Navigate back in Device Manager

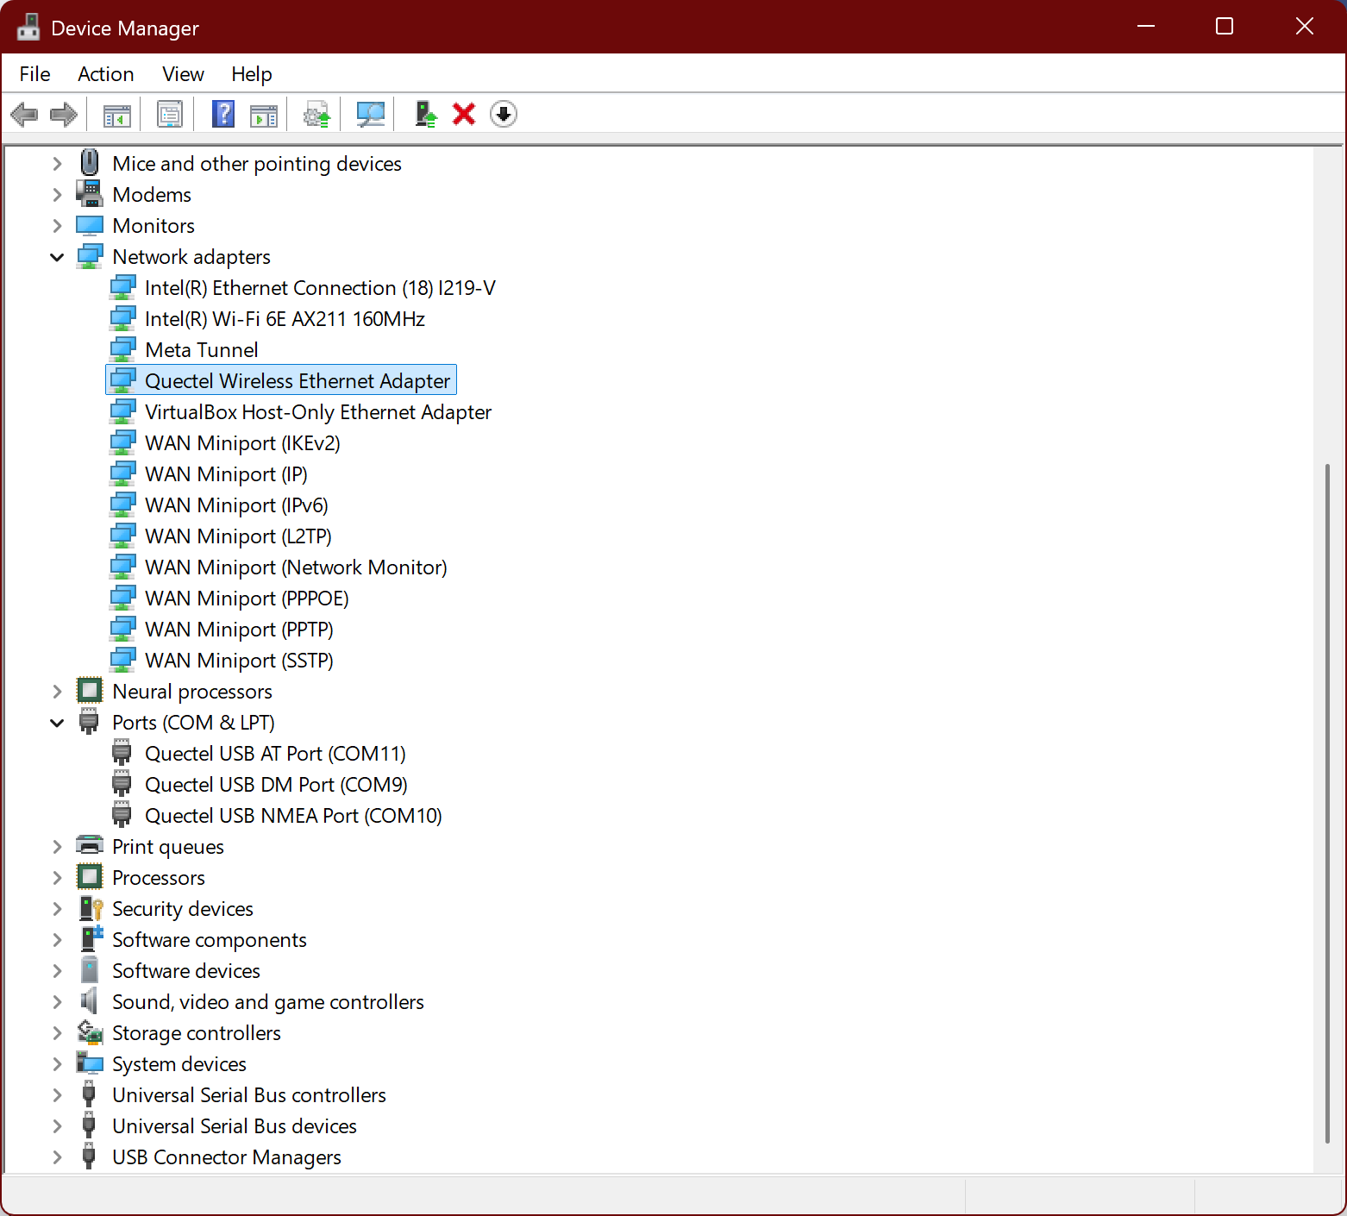pos(24,114)
